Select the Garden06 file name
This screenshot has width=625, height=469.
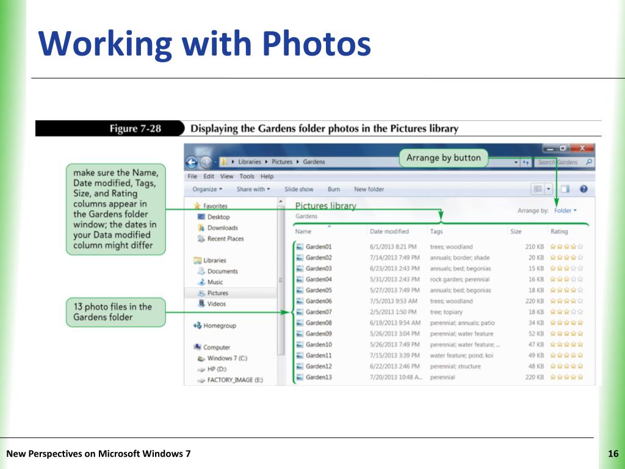tap(319, 301)
